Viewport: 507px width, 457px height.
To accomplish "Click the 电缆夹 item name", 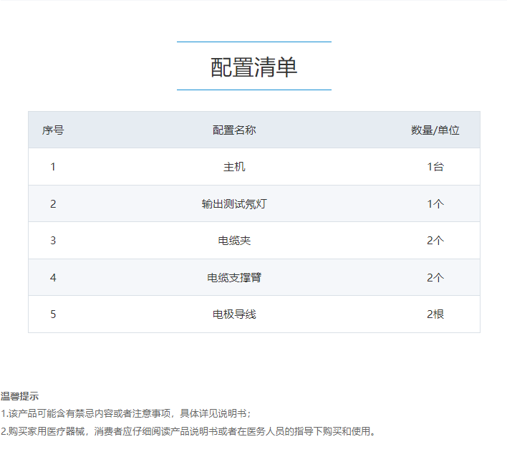I will point(234,241).
